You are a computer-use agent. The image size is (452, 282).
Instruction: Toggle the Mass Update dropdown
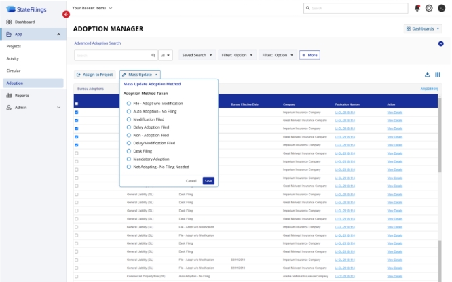pyautogui.click(x=140, y=75)
